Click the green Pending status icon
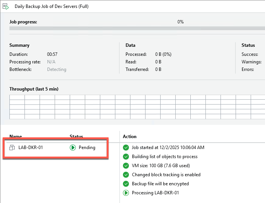 pos(73,148)
